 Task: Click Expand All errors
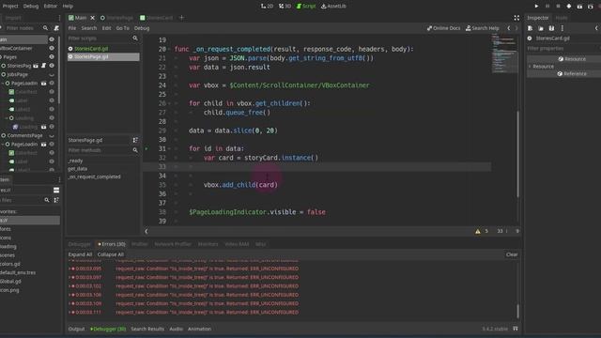80,254
